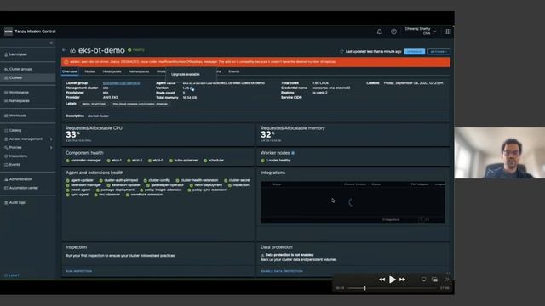
Task: Switch to the Nodes tab
Action: 89,71
